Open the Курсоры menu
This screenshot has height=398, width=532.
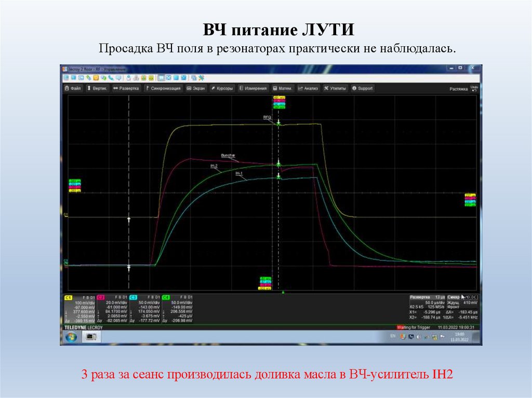tap(222, 89)
